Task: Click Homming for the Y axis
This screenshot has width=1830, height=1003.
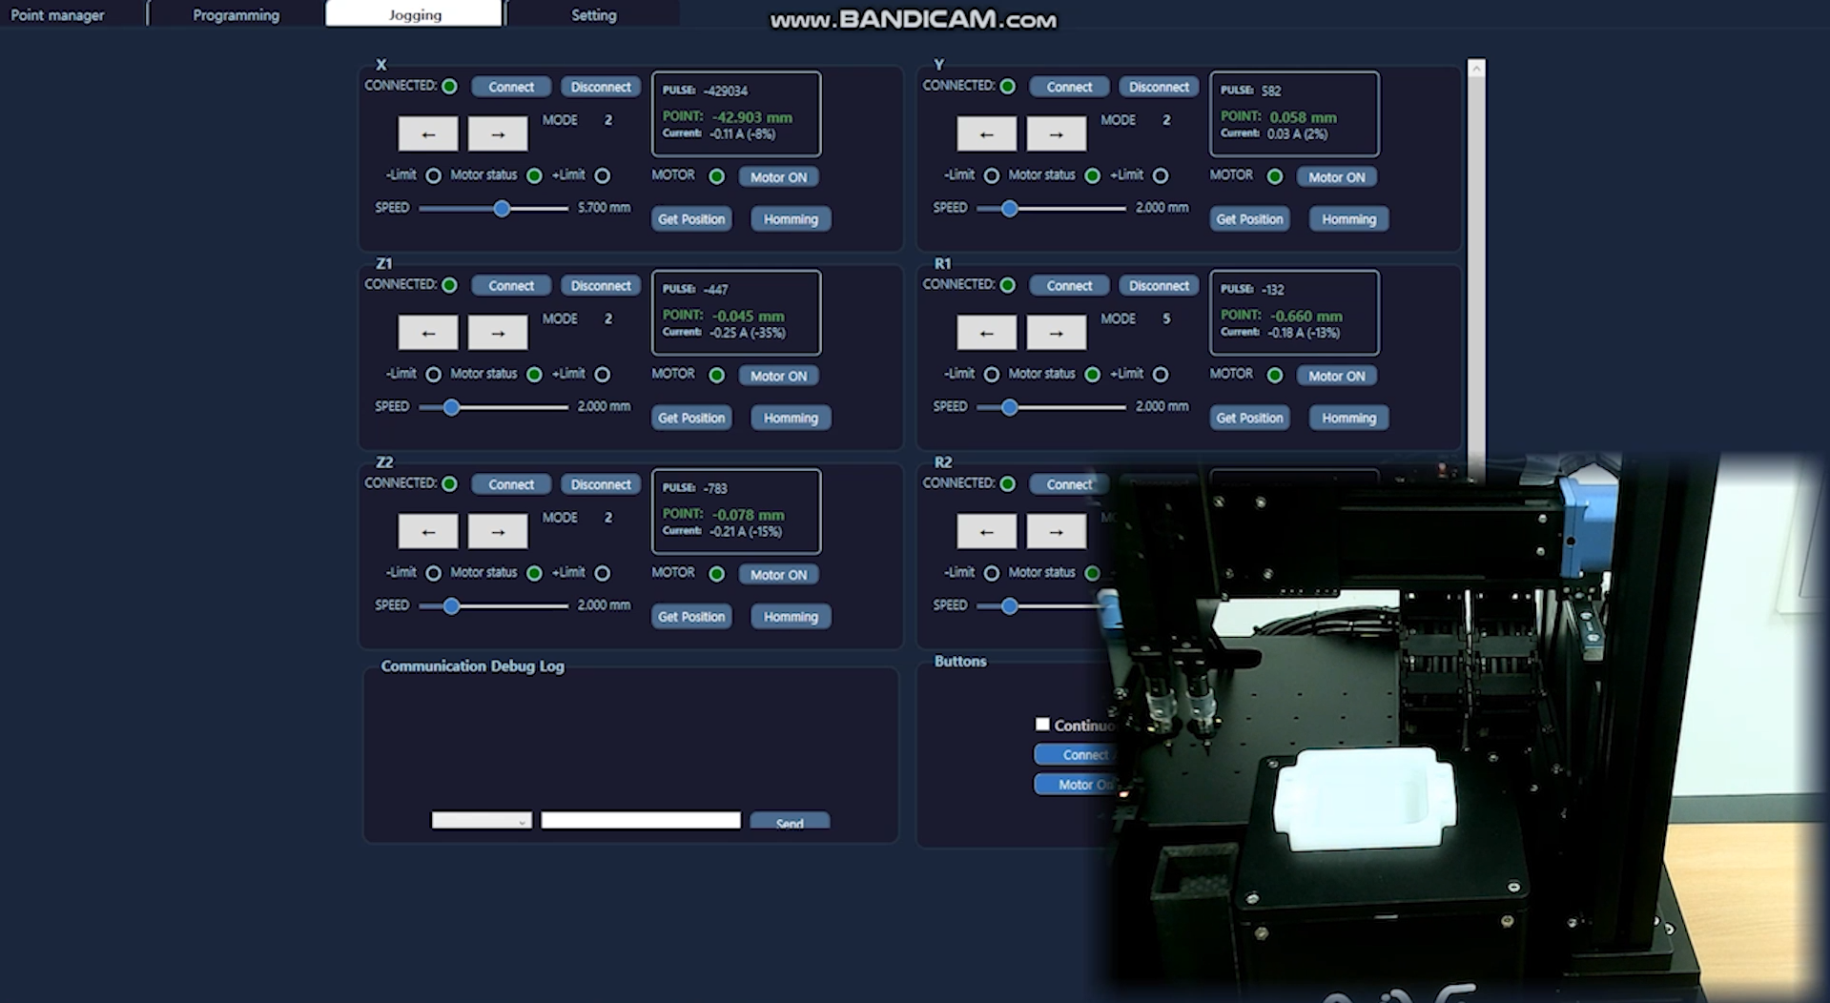Action: click(x=1347, y=218)
